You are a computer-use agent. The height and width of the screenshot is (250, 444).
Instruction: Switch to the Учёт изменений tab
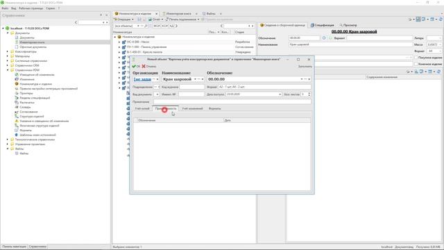tap(192, 108)
